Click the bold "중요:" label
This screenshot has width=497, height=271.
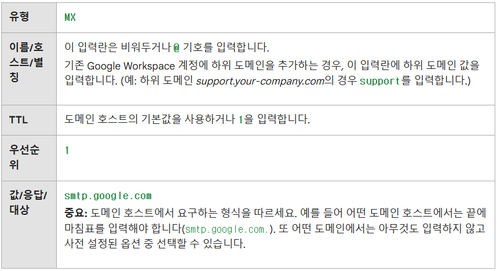[x=76, y=212]
